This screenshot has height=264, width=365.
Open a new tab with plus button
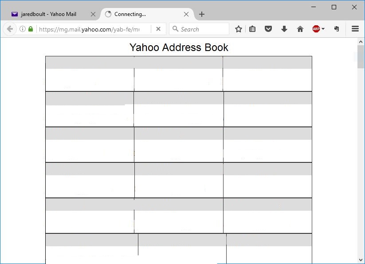pyautogui.click(x=202, y=14)
